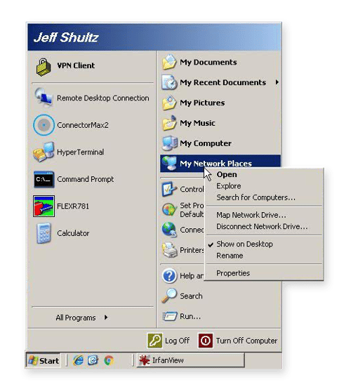Click the Run... label
Image resolution: width=351 pixels, height=392 pixels.
190,317
